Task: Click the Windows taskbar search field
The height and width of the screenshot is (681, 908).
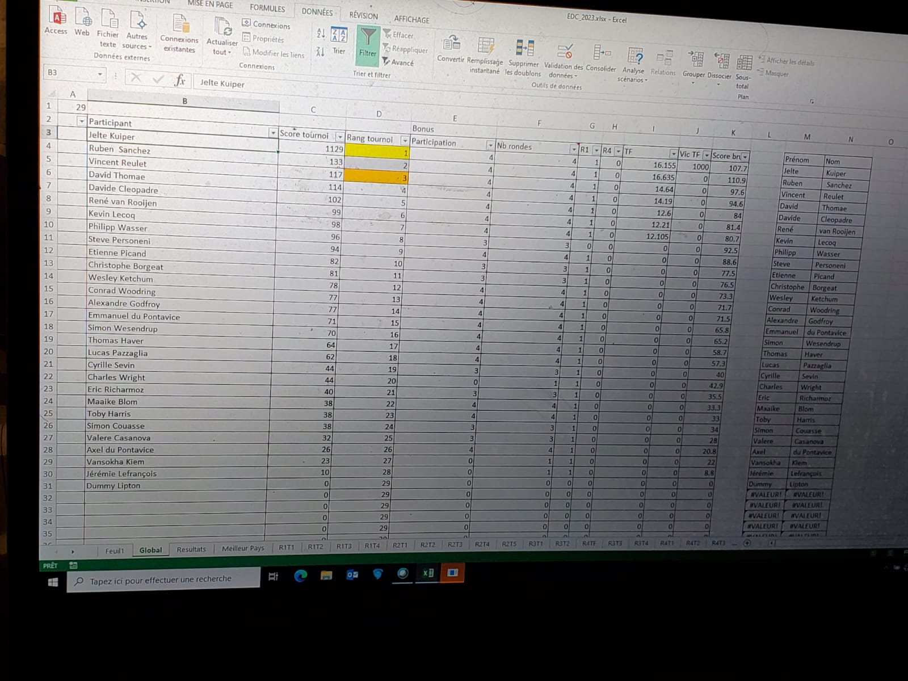Action: 161,579
